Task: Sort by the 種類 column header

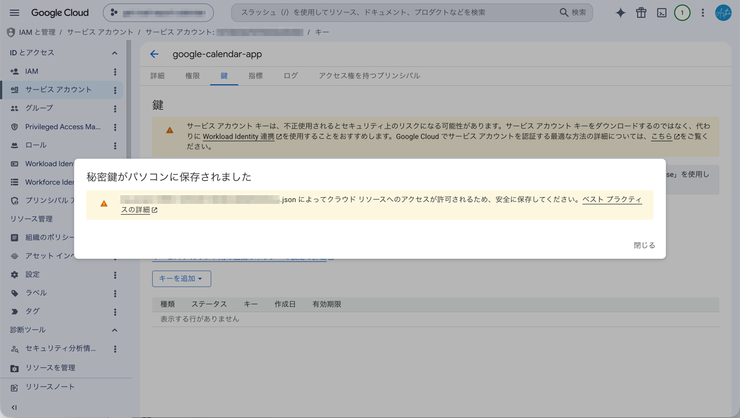Action: pyautogui.click(x=168, y=304)
